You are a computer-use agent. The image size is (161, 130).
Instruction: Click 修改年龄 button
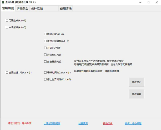click(137, 94)
